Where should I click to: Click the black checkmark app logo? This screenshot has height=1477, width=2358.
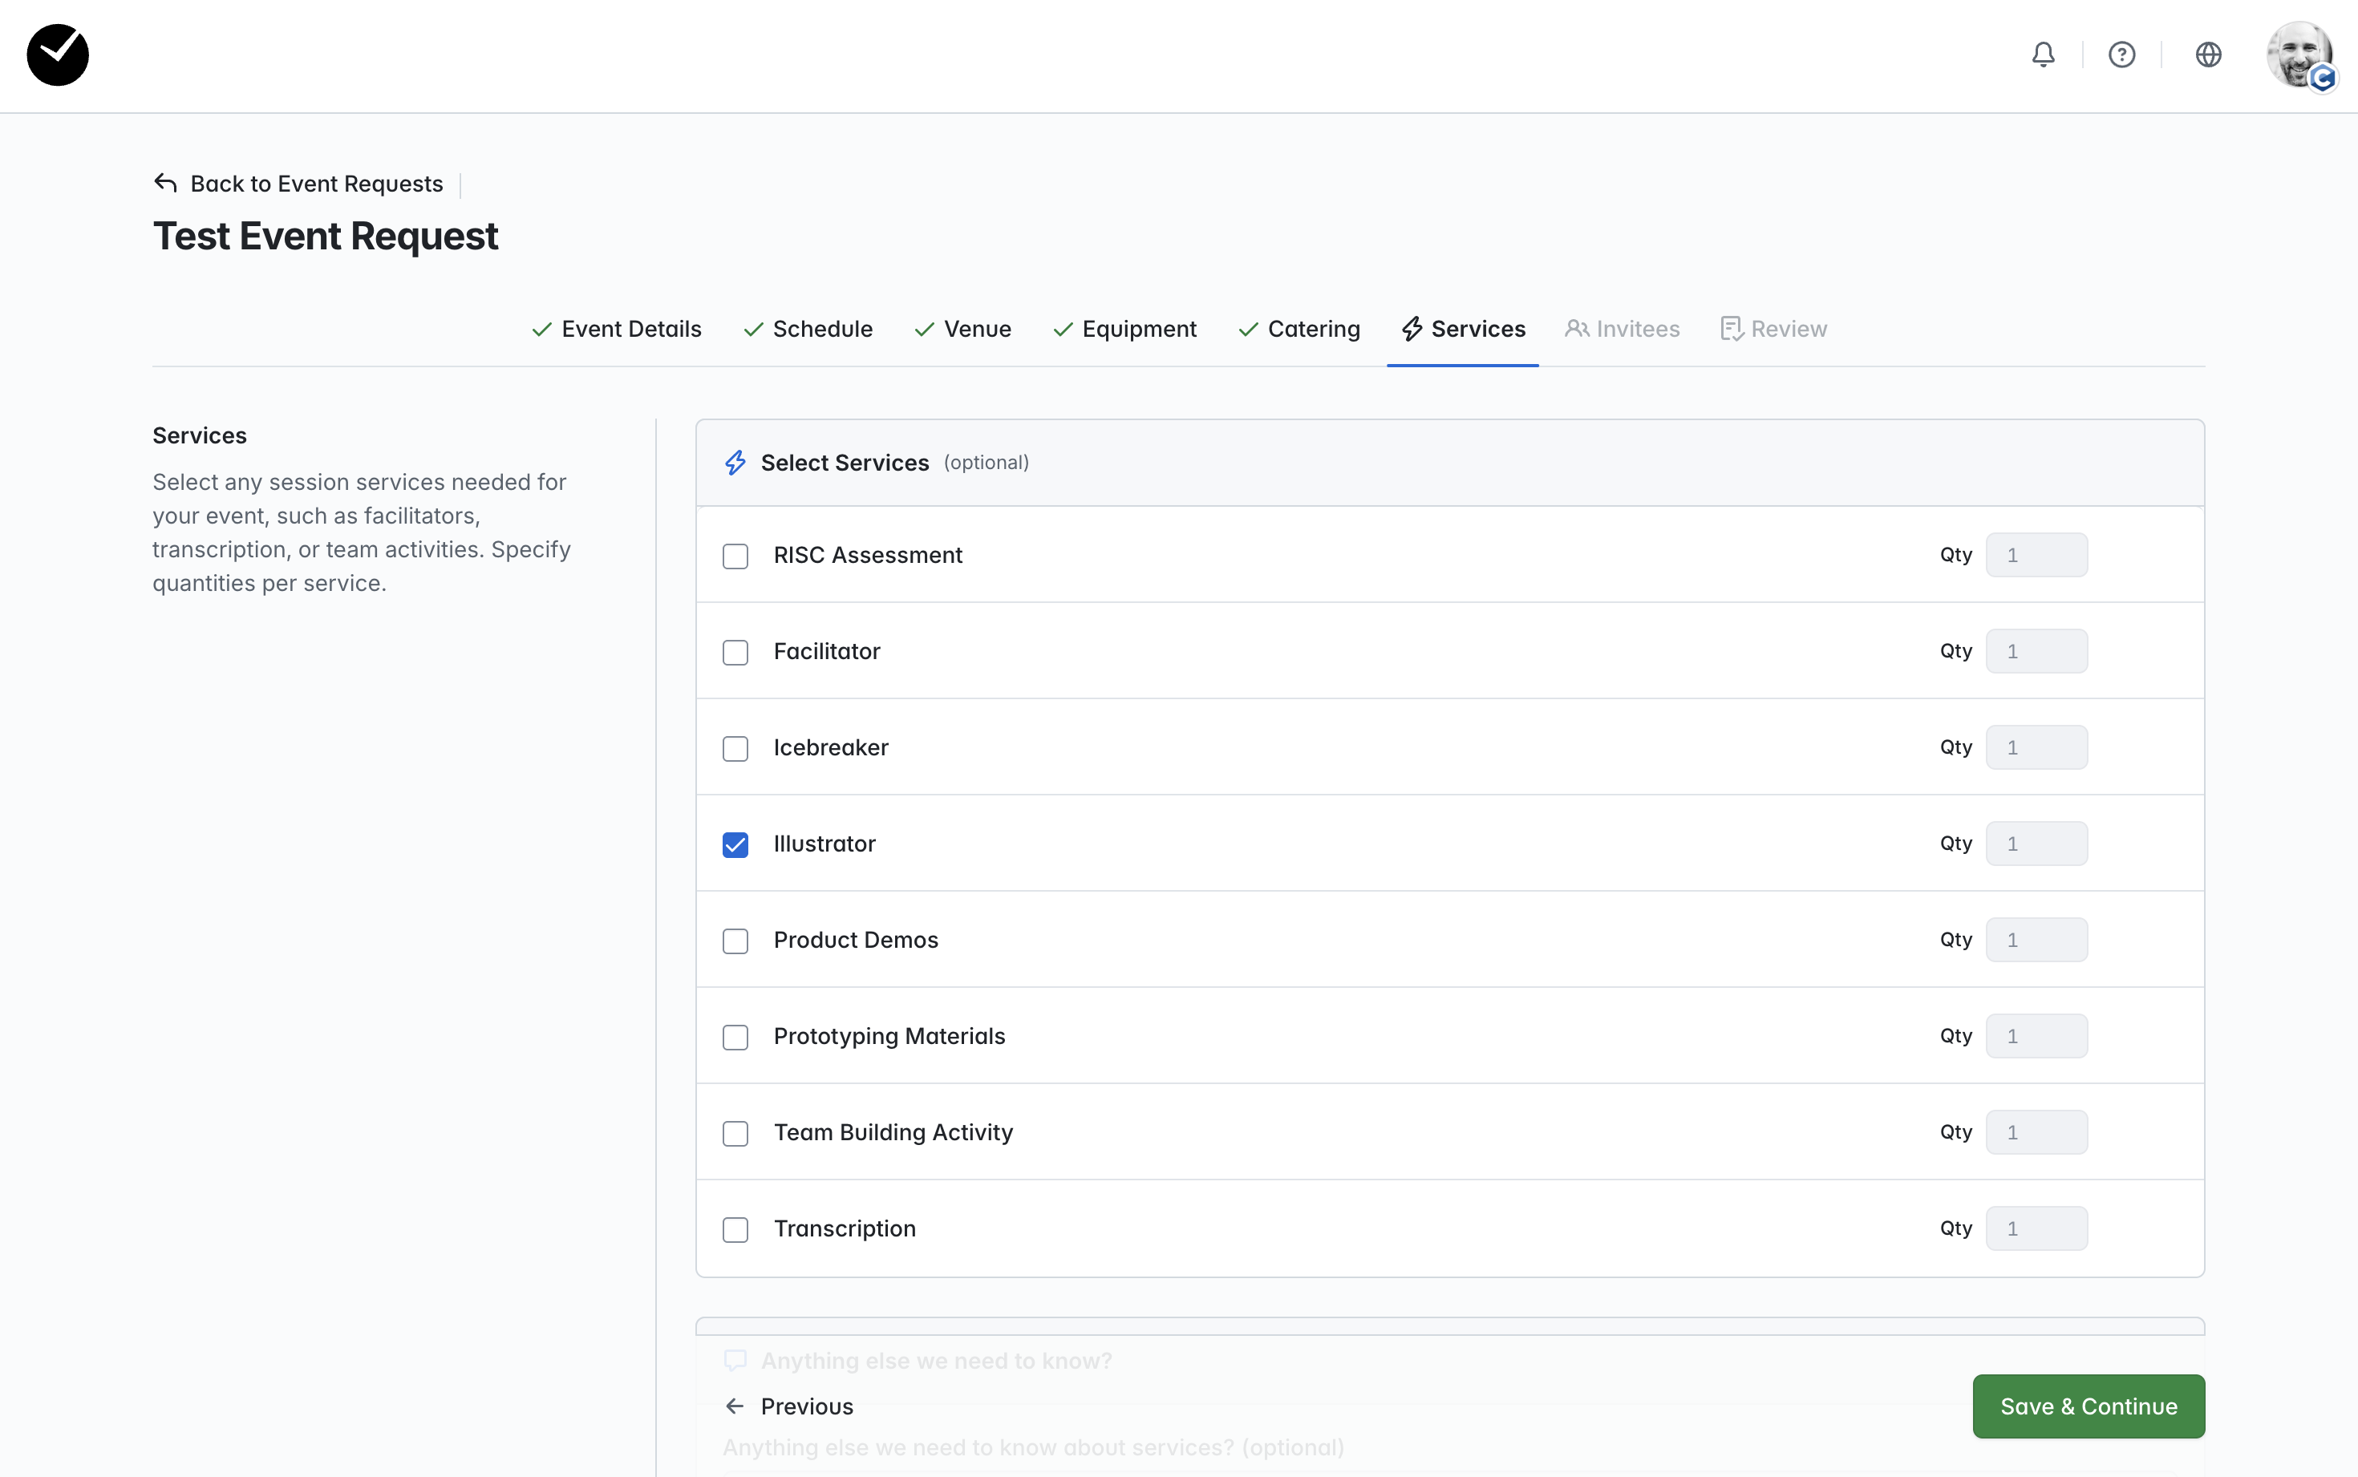point(58,55)
